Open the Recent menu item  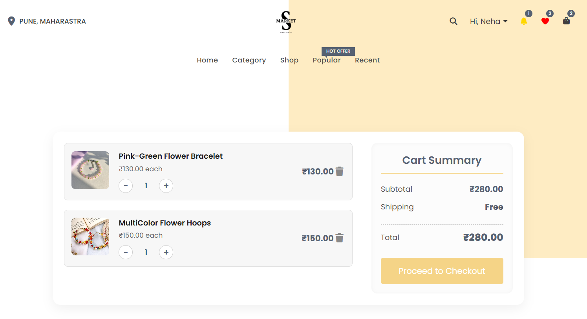click(x=368, y=60)
